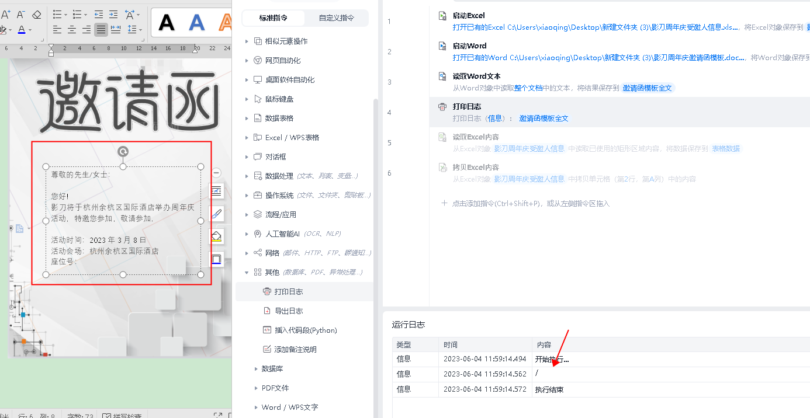Expand the 数据处理 command category

tap(248, 176)
